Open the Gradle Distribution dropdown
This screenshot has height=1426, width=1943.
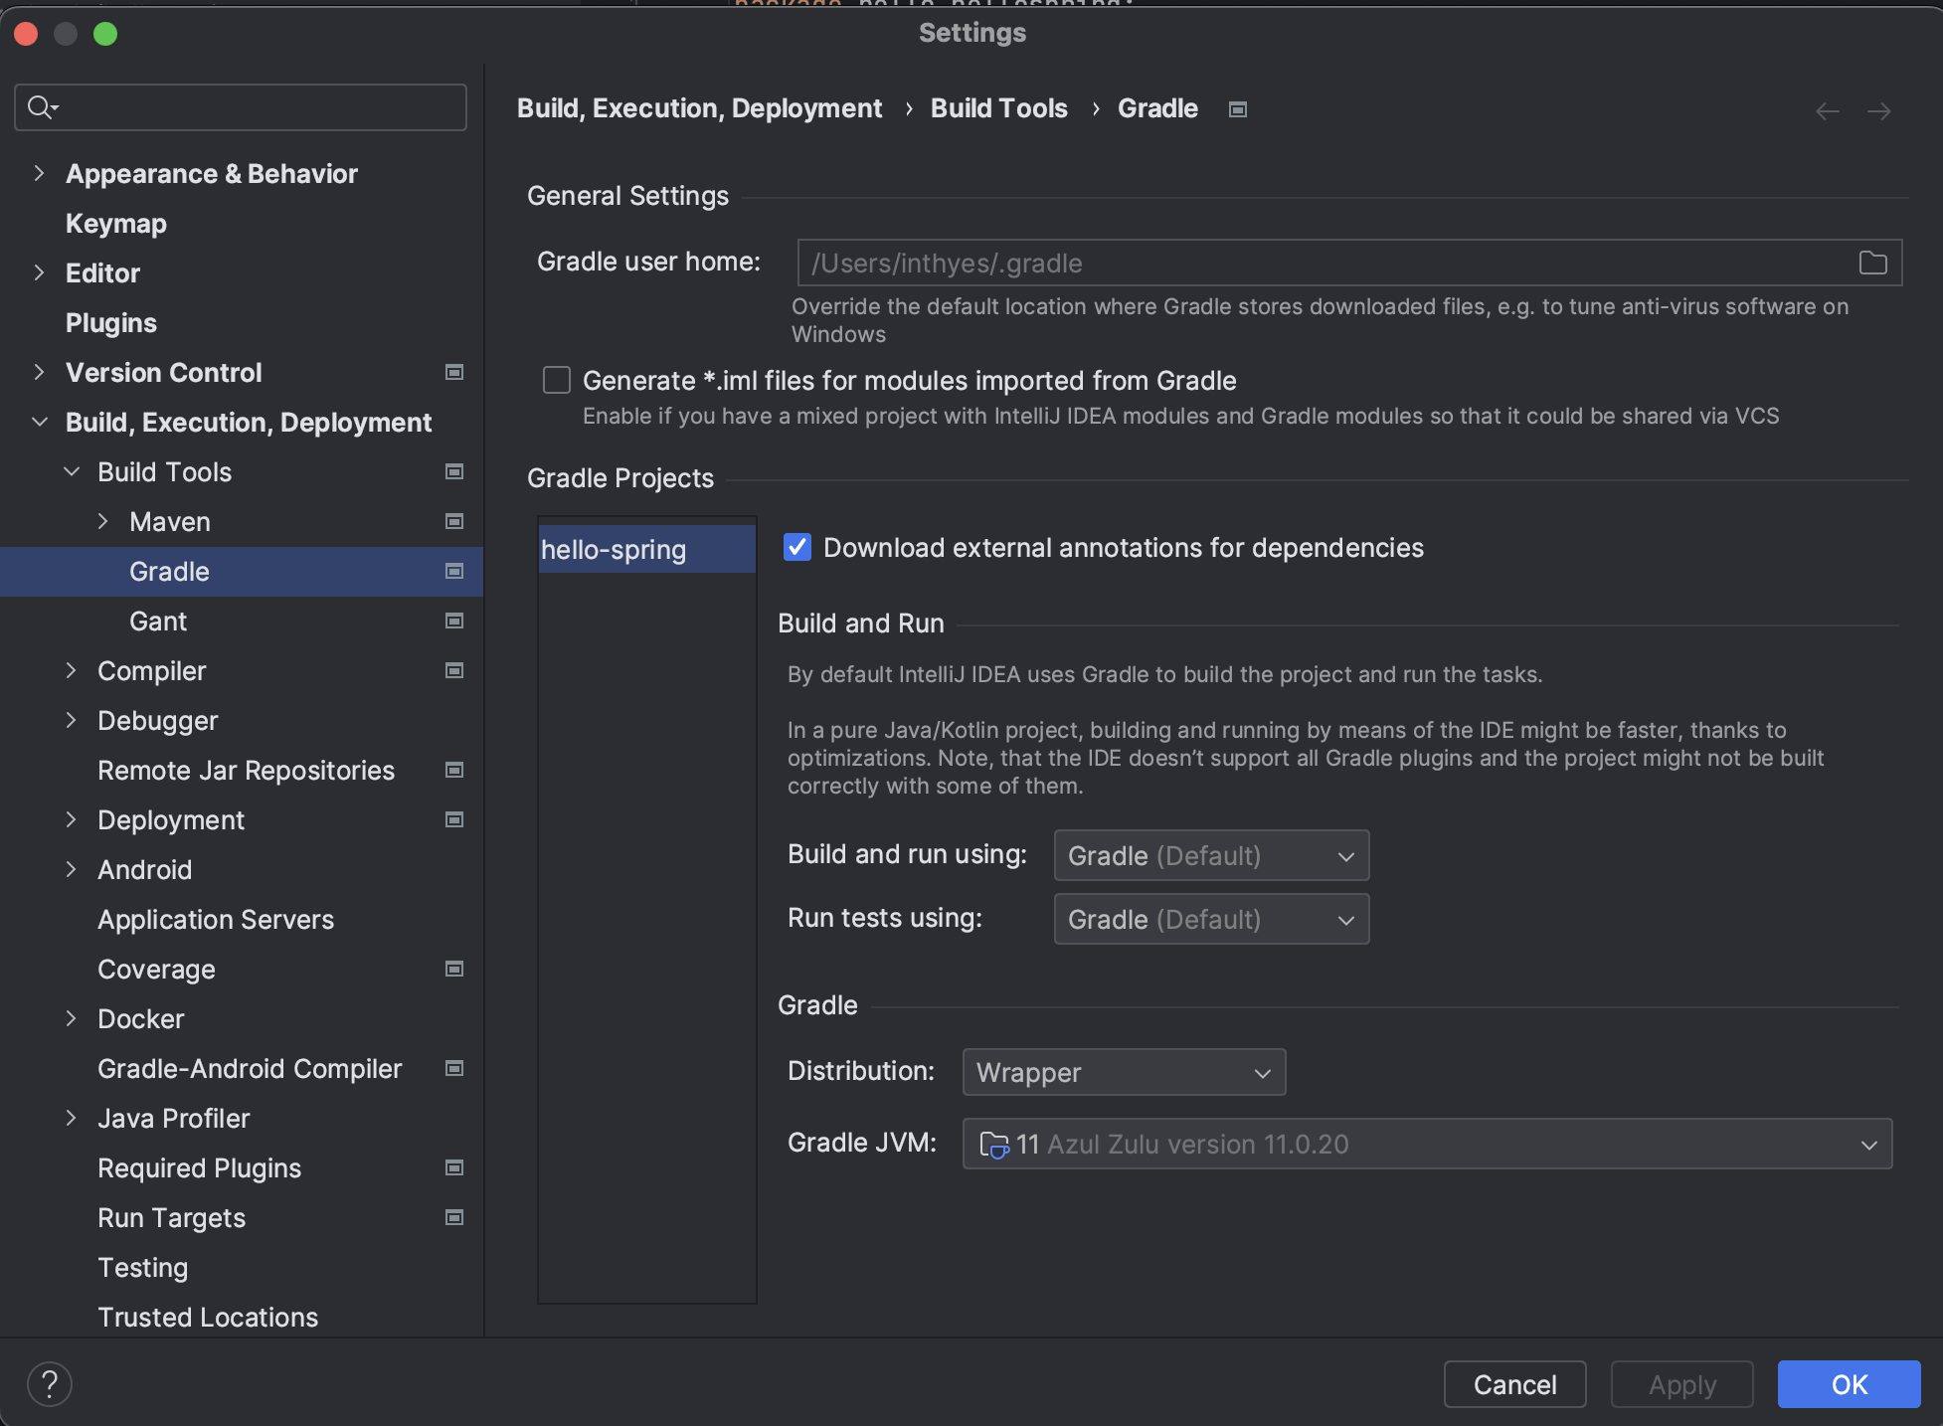click(1123, 1072)
